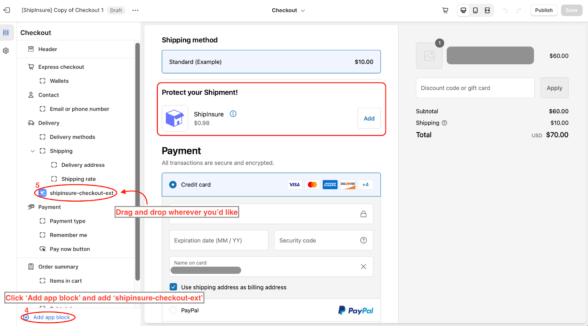Screen dimensions: 588x326
Task: Click the Draft status badge
Action: (x=116, y=10)
